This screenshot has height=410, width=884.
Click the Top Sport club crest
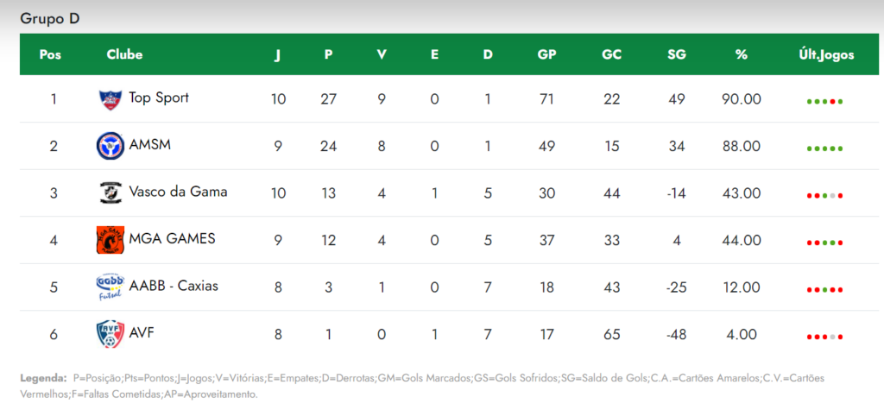point(110,99)
